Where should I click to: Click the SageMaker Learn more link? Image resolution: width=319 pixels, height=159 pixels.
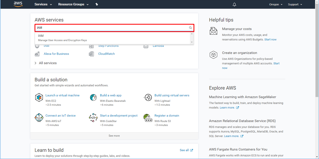click(x=229, y=108)
